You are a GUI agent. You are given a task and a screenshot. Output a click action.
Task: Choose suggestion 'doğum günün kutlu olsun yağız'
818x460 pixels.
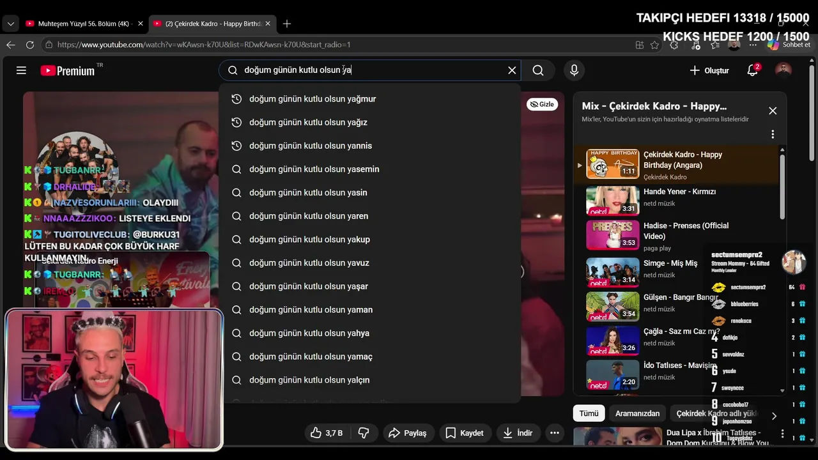[370, 122]
